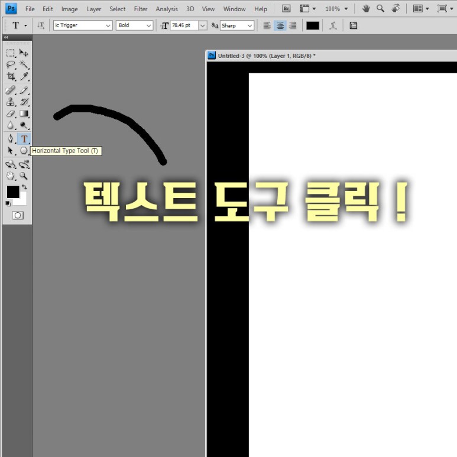
Task: Open the font family dropdown
Action: pos(82,25)
